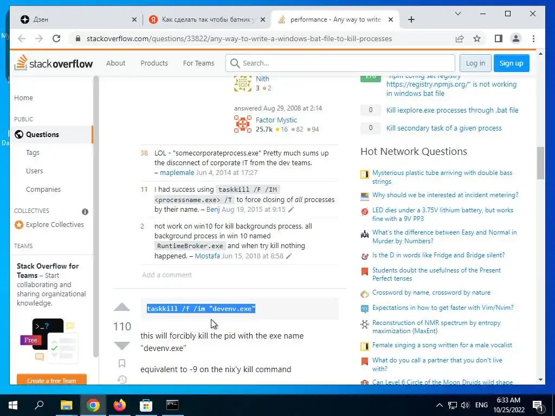Image resolution: width=555 pixels, height=416 pixels.
Task: Go forward in browser history
Action: [x=39, y=38]
